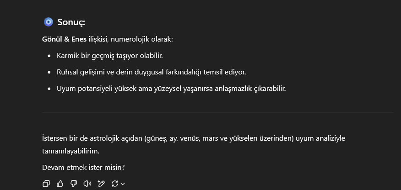The image size is (401, 190).
Task: Click the horizontal divider below the bullet list
Action: [x=218, y=112]
